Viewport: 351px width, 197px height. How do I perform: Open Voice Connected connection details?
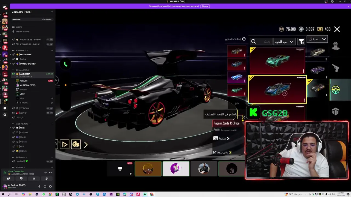tap(16, 171)
